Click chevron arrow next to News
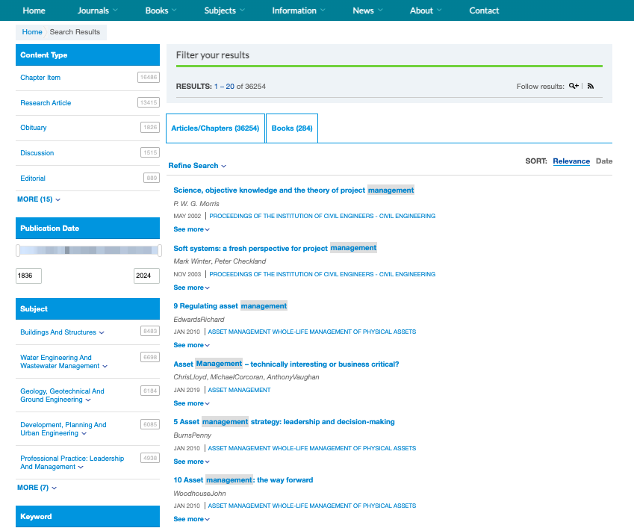The width and height of the screenshot is (634, 531). click(380, 10)
